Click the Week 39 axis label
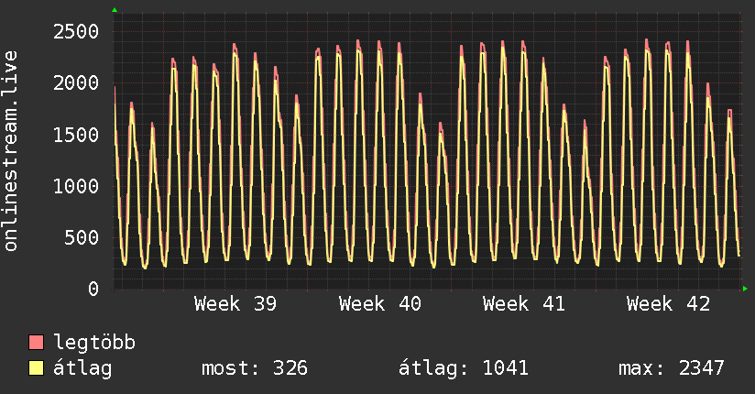 coord(235,304)
